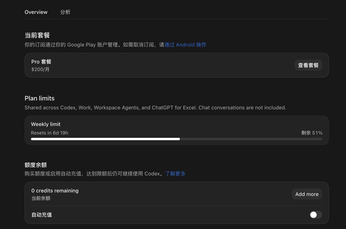Click the 查看套餐 button
Viewport: 346px width, 229px height.
308,65
